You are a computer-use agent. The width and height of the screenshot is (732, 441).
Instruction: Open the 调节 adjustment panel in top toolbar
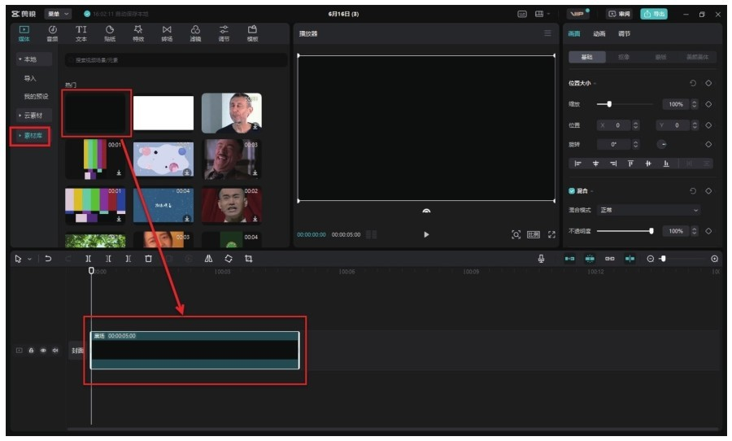(224, 33)
